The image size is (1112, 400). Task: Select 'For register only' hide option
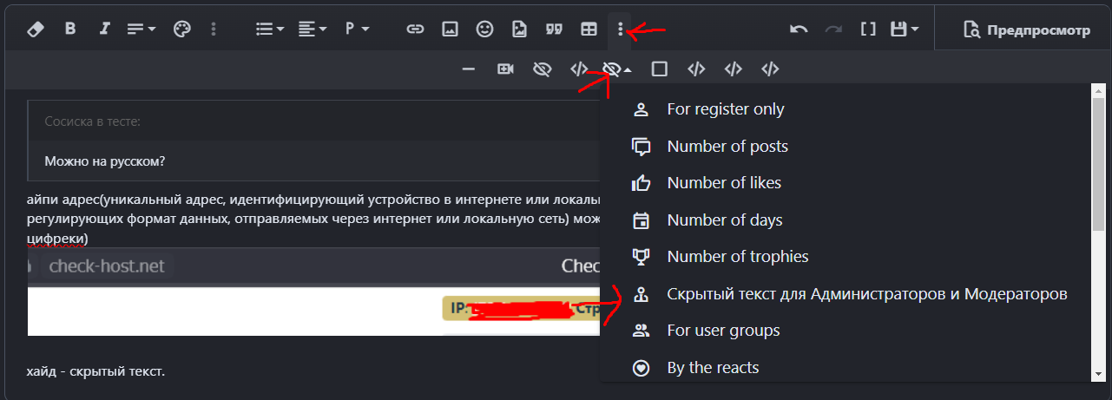(x=725, y=109)
